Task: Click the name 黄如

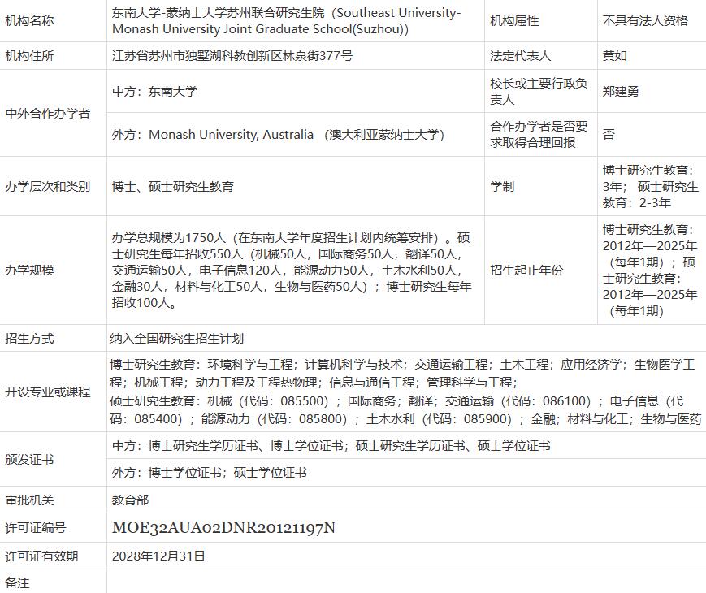Action: pyautogui.click(x=614, y=56)
